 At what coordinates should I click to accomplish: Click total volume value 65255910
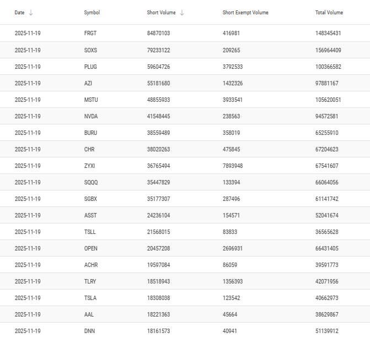327,133
